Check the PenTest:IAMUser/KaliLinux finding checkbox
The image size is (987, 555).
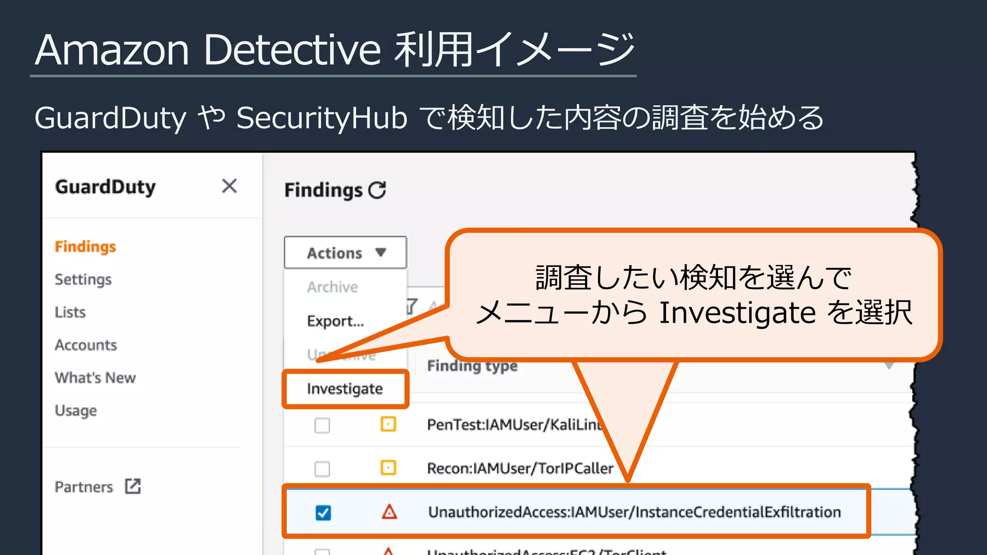point(322,425)
